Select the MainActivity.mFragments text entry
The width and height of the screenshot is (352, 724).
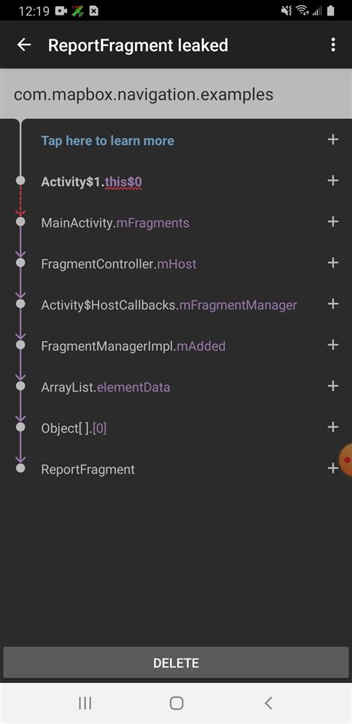[115, 223]
